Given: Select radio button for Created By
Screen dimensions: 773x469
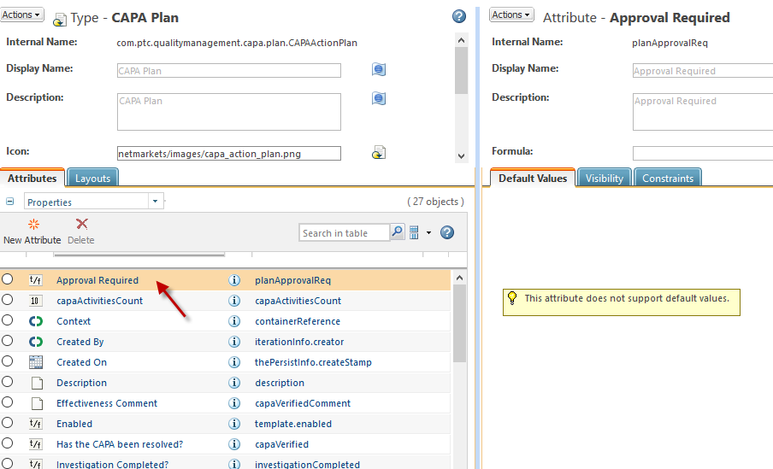Looking at the screenshot, I should 8,340.
